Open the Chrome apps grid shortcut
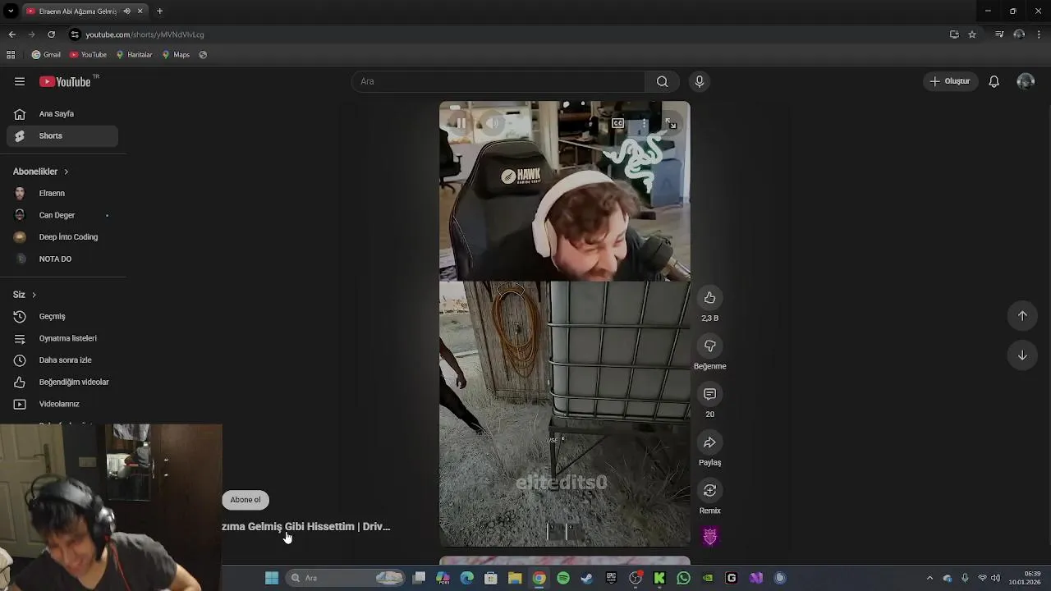The image size is (1051, 591). pyautogui.click(x=11, y=55)
